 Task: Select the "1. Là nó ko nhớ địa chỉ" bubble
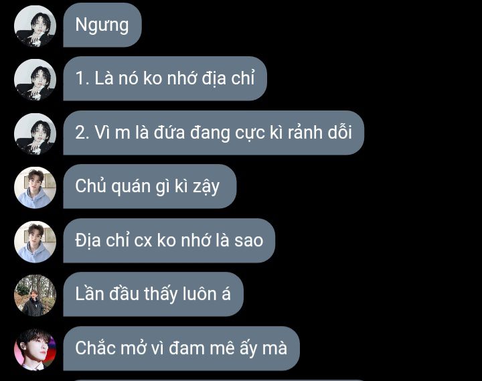(165, 78)
